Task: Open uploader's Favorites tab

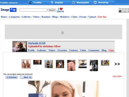Action: pyautogui.click(x=62, y=50)
